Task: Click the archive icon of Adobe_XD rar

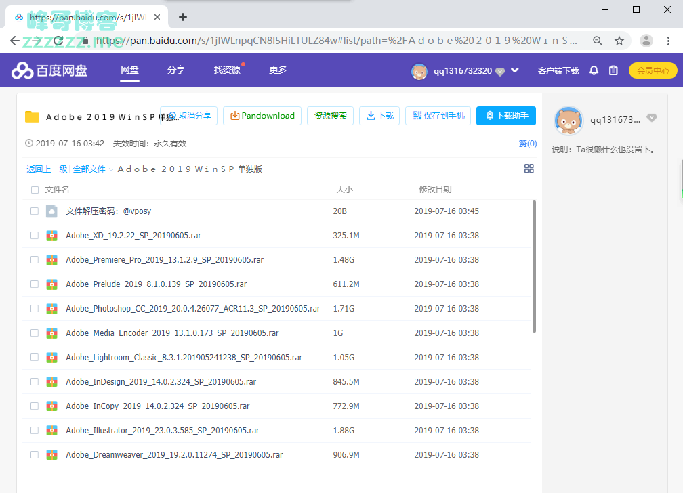Action: (51, 236)
